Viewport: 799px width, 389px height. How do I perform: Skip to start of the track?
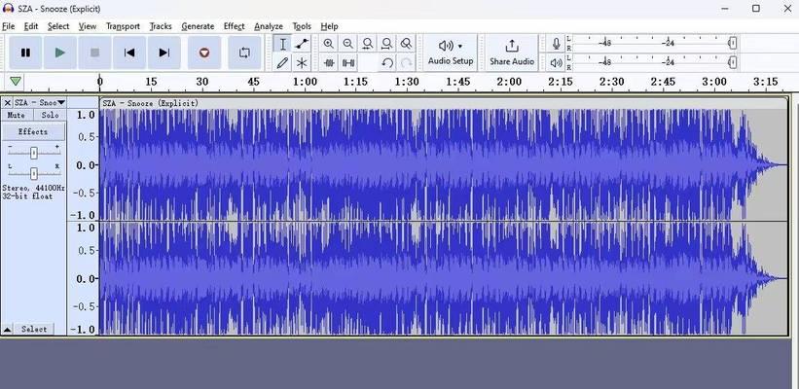(129, 53)
